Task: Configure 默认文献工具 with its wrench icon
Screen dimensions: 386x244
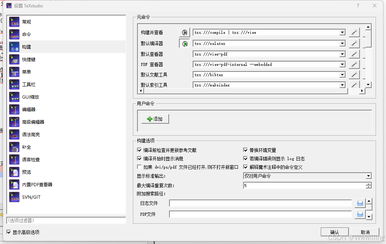Action: 354,75
